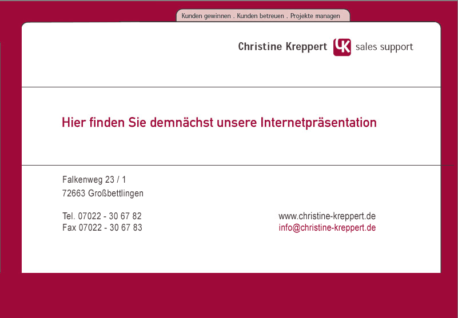The height and width of the screenshot is (318, 458).
Task: Click the street address "Falkenweg 23 / 1"
Action: click(94, 180)
